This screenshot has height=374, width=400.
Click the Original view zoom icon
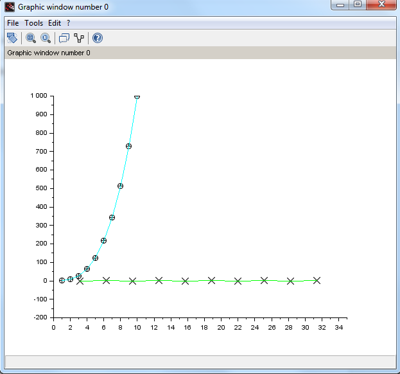pyautogui.click(x=46, y=38)
